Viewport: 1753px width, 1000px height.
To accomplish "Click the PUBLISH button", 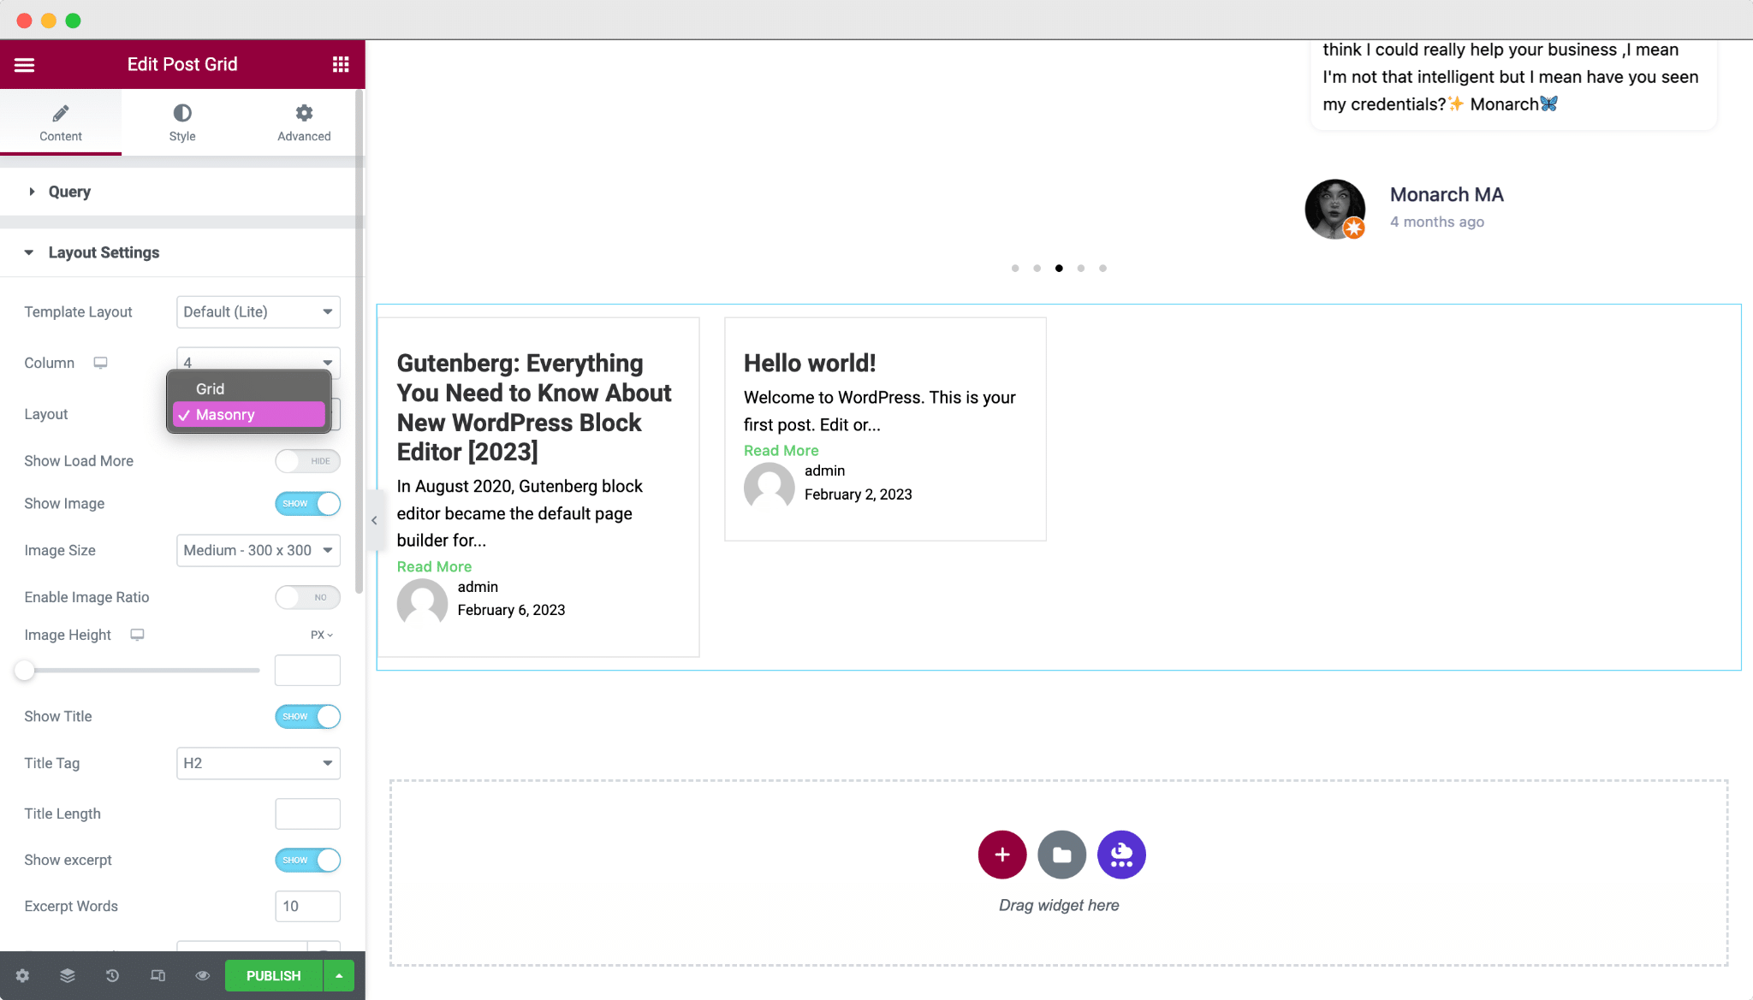I will (x=272, y=974).
